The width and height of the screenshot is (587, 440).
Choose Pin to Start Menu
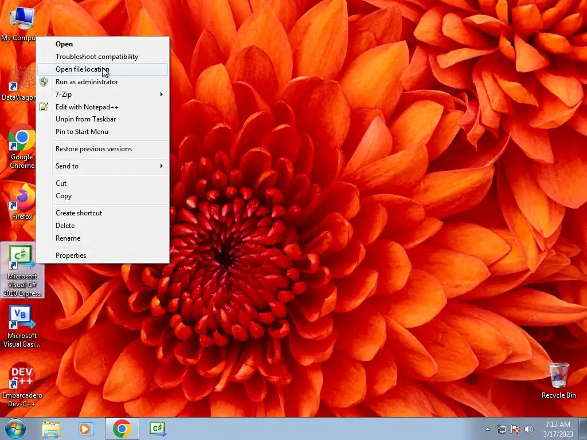click(103, 132)
